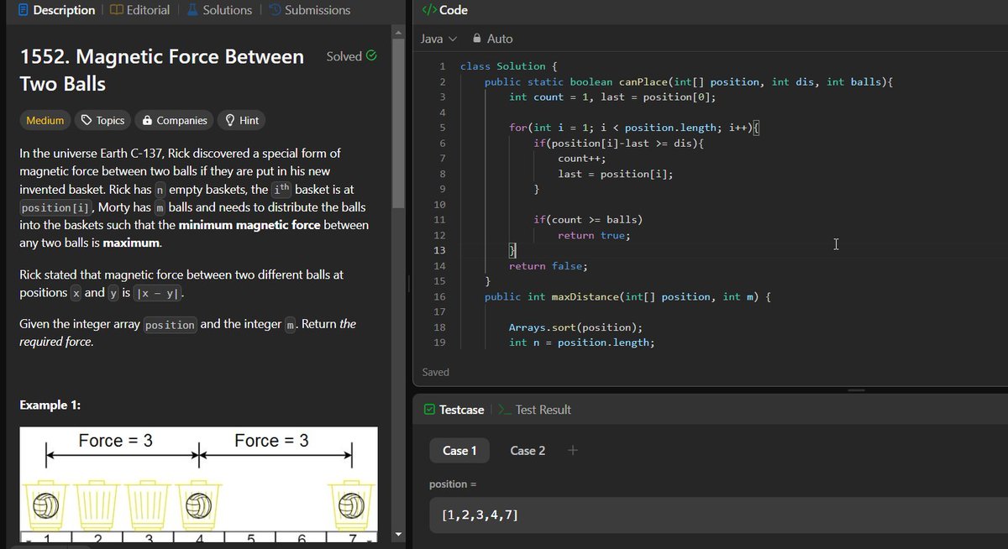Click the Test Result terminal icon

coord(506,410)
